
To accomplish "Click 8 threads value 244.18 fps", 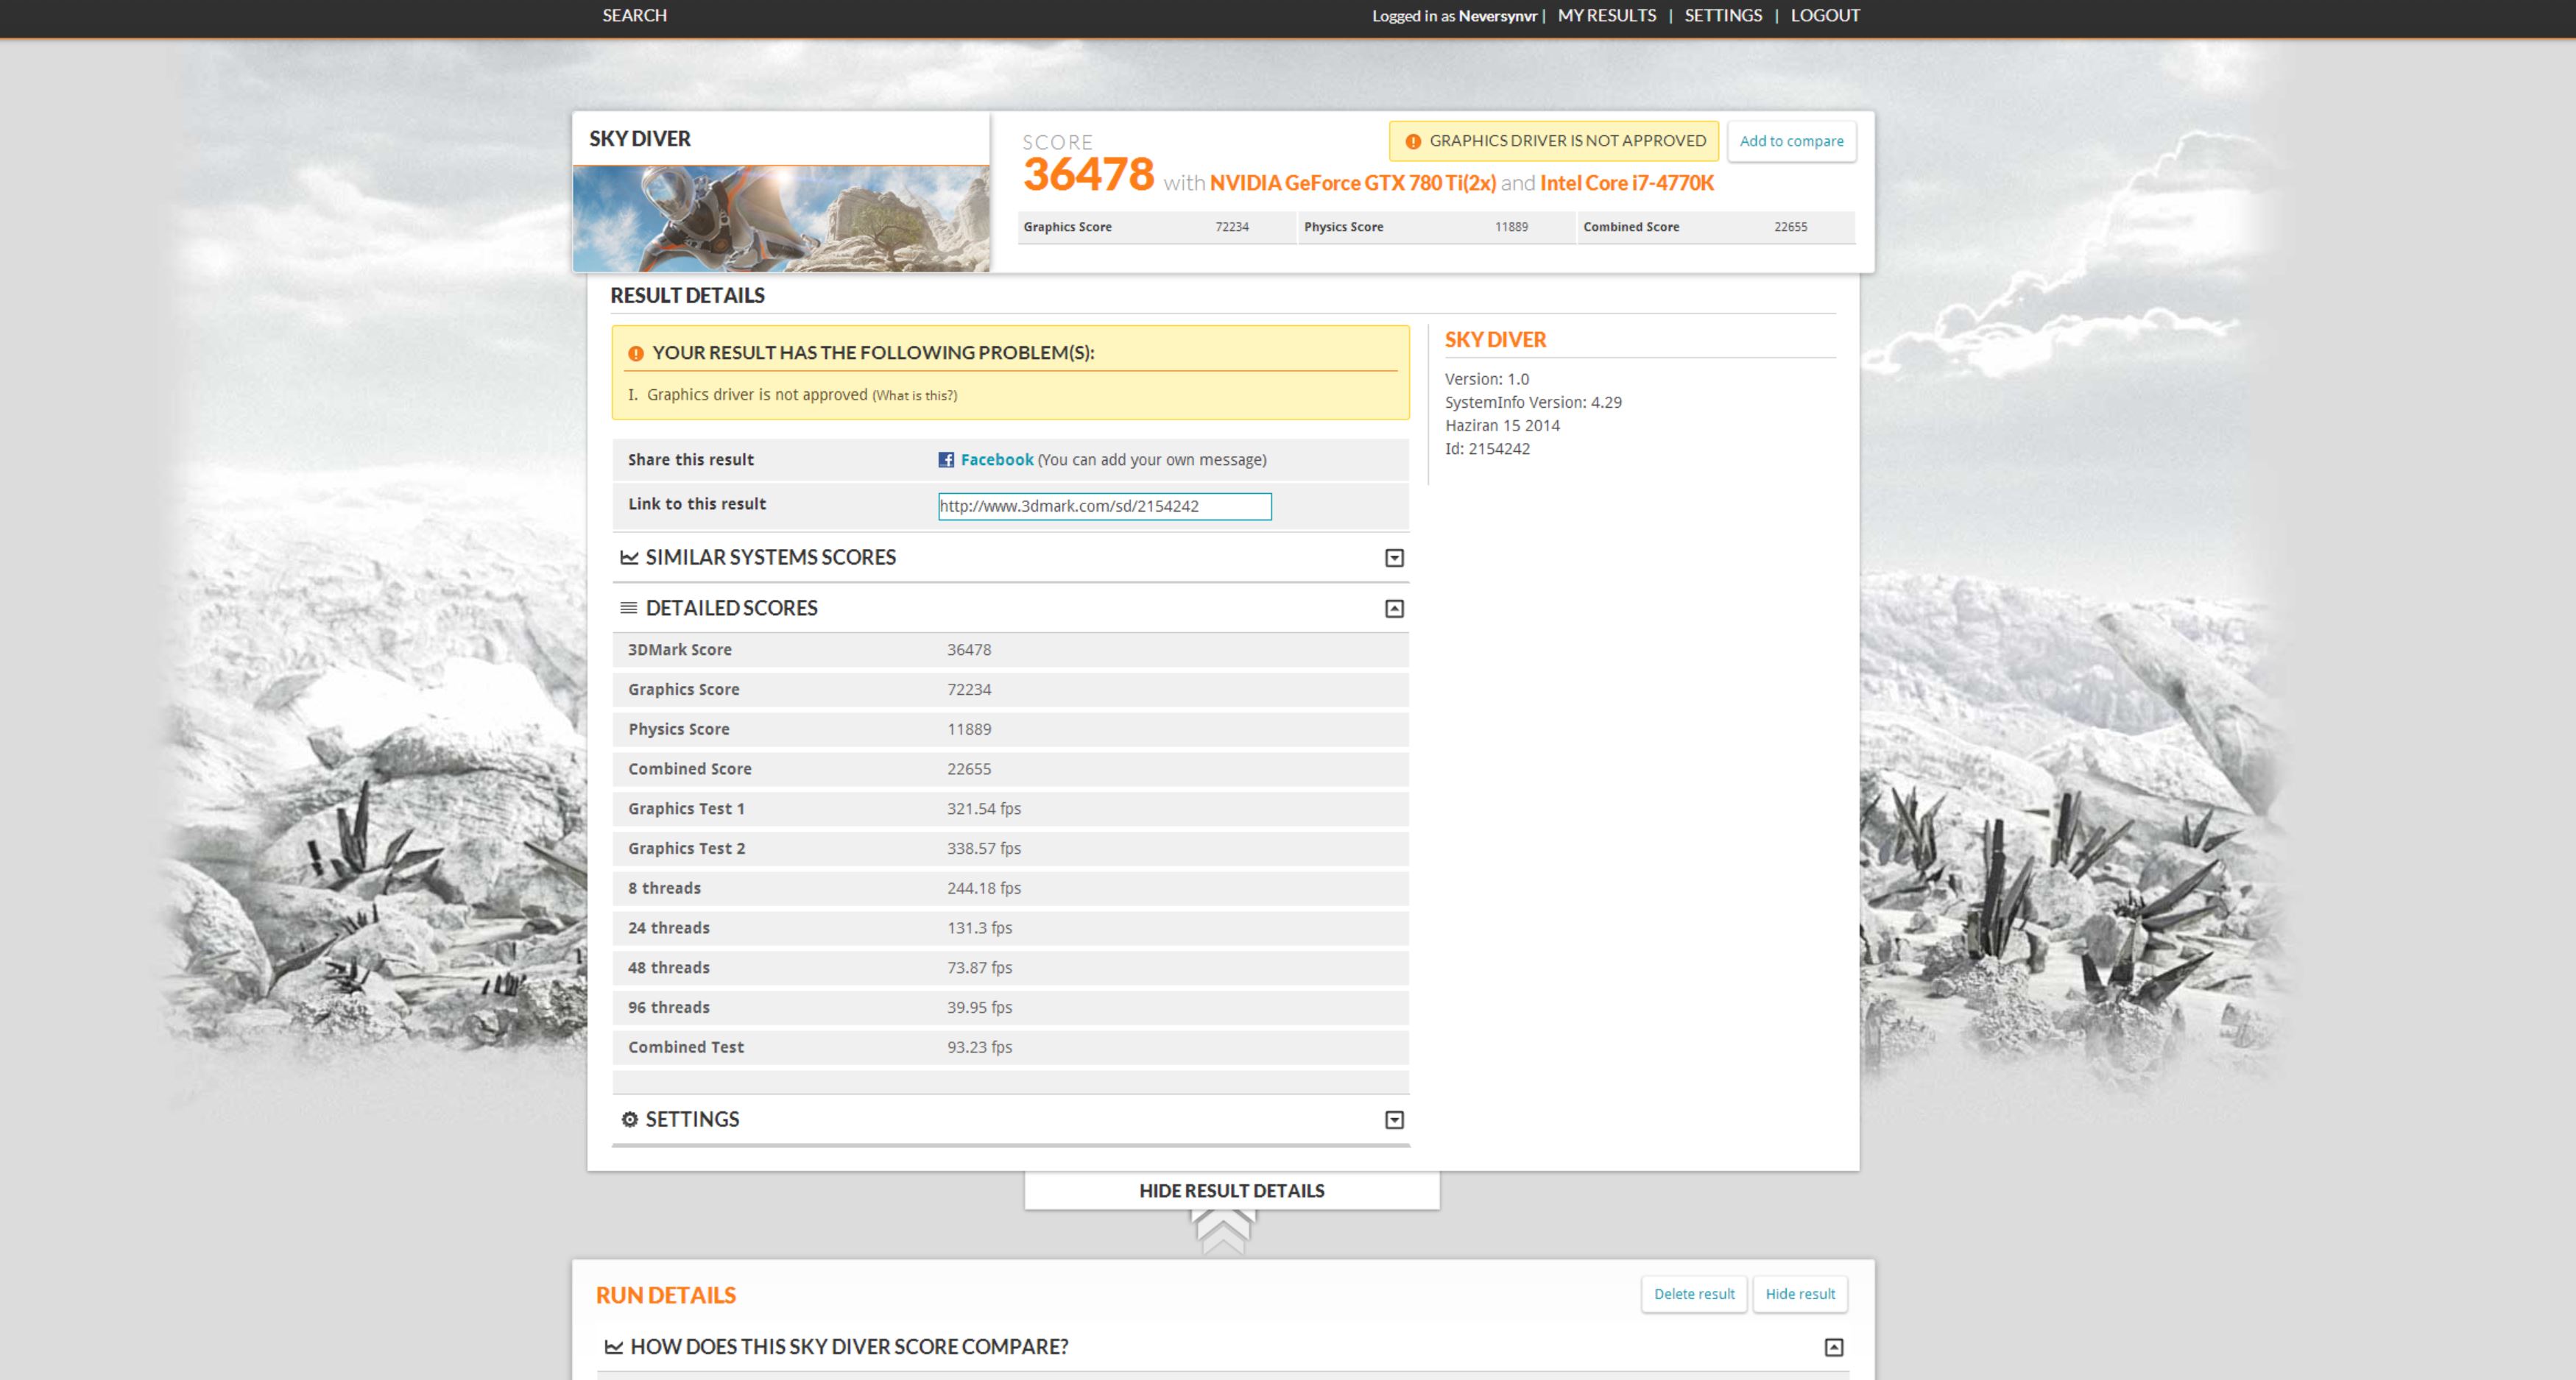I will (x=984, y=888).
